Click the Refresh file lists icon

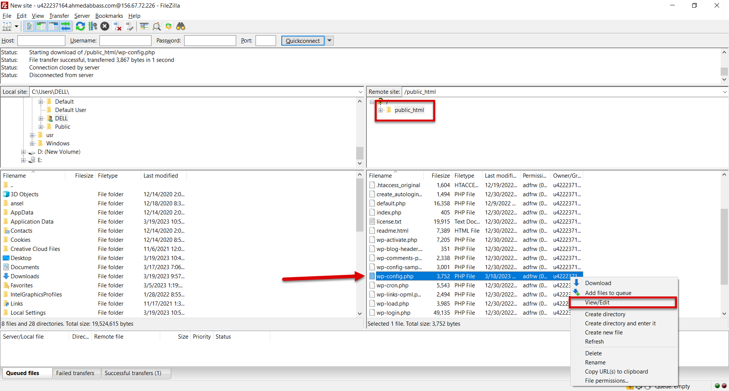pyautogui.click(x=80, y=26)
